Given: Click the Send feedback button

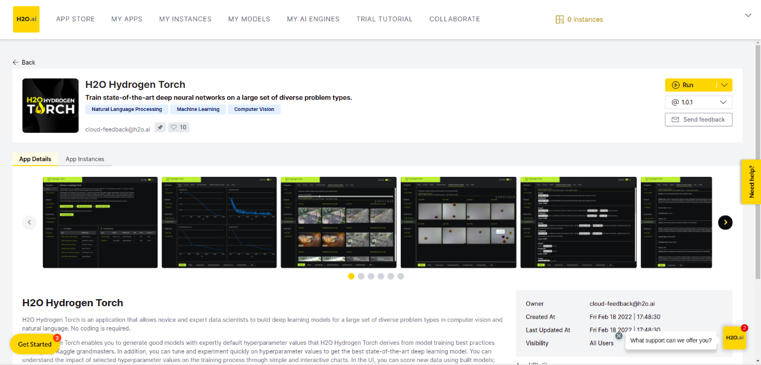Looking at the screenshot, I should 699,119.
